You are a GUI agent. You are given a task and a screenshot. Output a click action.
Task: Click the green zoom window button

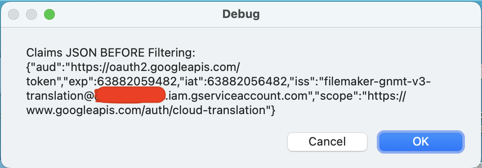(49, 14)
